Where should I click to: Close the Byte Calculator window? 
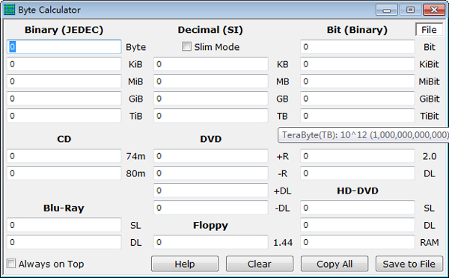(434, 10)
